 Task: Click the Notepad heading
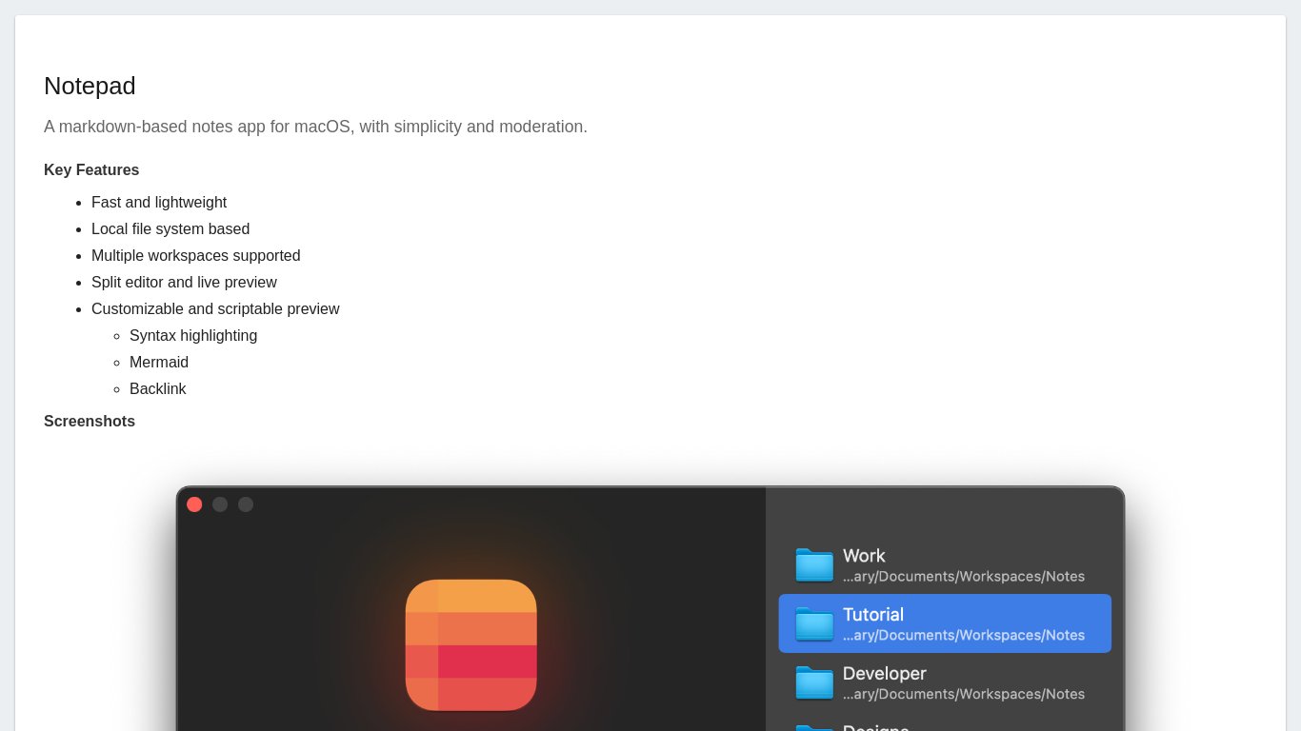pyautogui.click(x=90, y=86)
